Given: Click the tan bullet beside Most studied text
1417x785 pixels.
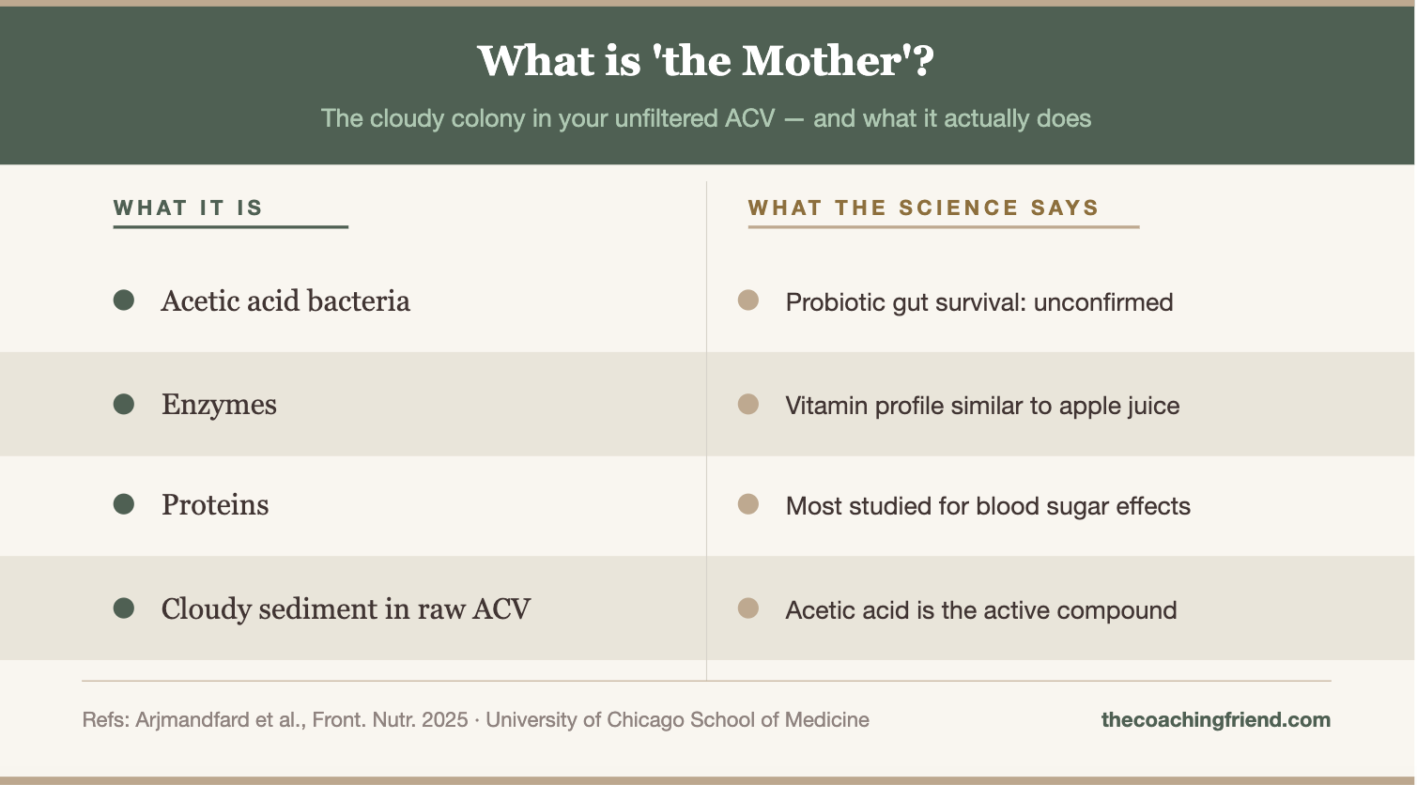Looking at the screenshot, I should point(748,504).
